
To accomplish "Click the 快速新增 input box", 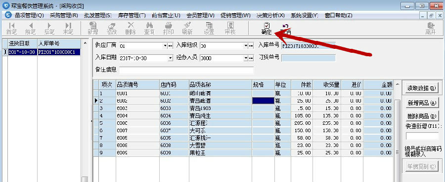I will coord(422,136).
